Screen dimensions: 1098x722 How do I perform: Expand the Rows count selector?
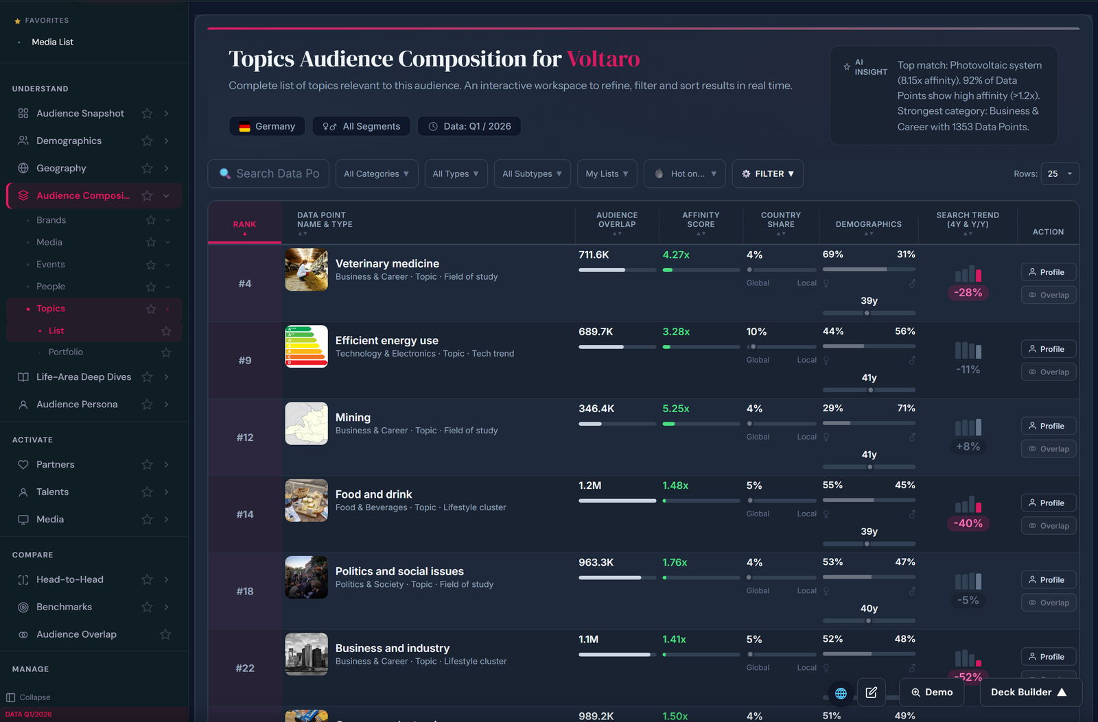(1060, 173)
